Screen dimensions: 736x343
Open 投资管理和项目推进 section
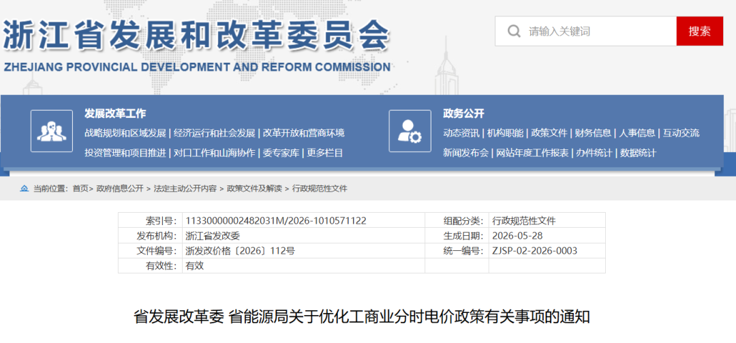(125, 153)
